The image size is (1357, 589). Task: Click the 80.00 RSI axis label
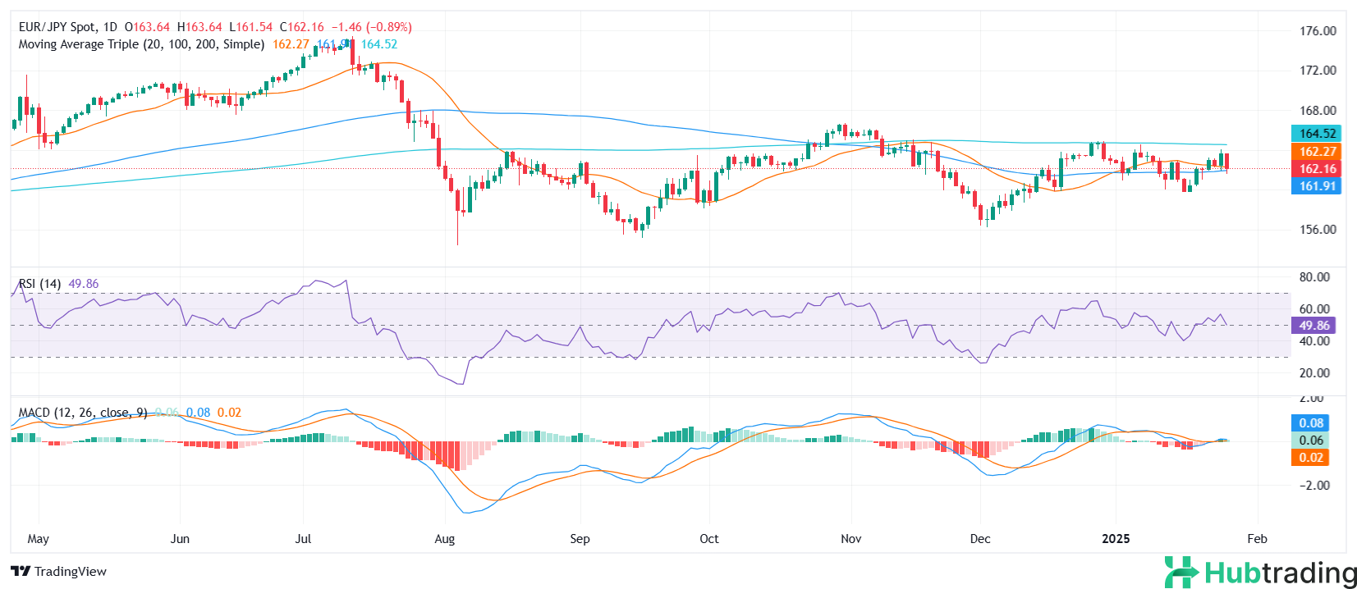coord(1314,277)
